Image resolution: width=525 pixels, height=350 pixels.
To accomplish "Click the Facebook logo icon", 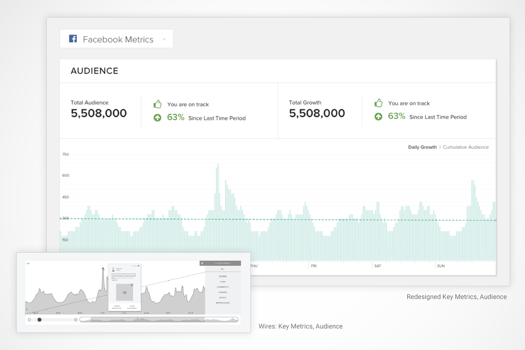I will [73, 38].
